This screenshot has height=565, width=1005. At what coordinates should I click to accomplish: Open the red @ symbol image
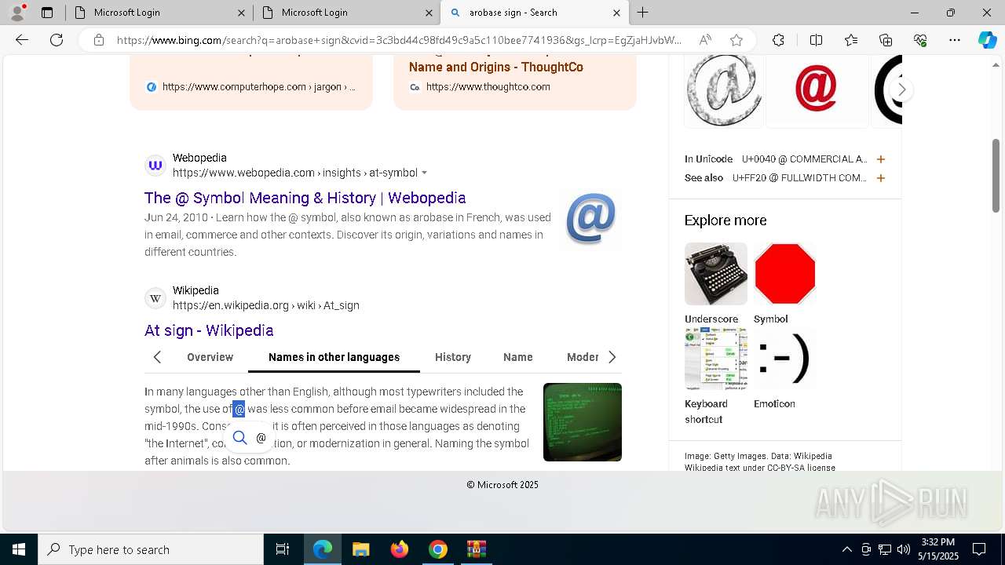coord(817,89)
